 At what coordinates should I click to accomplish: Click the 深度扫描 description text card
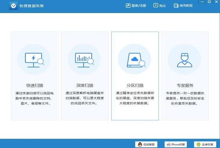tap(85, 98)
